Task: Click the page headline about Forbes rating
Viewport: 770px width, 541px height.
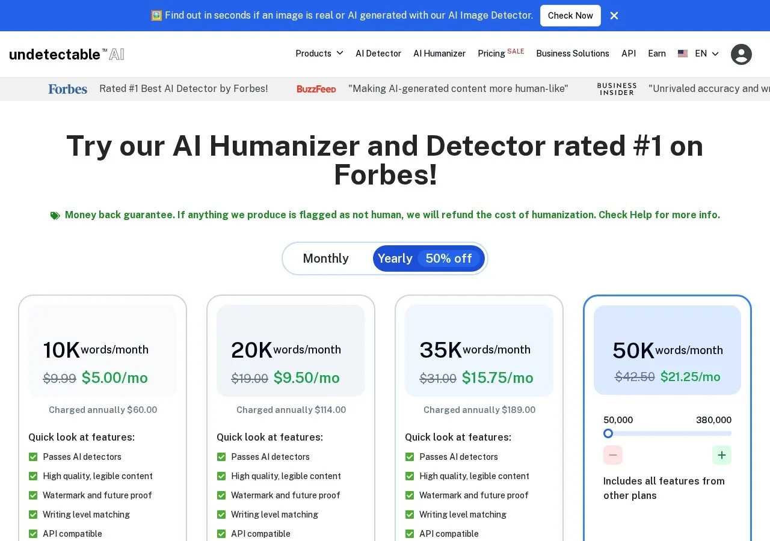Action: coord(385,160)
